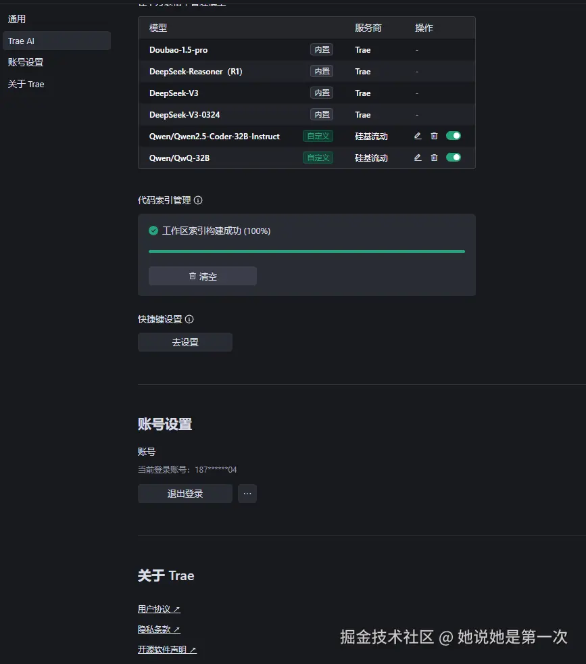586x664 pixels.
Task: Click the edit pencil for Qwen/QwQ-32B
Action: click(x=418, y=158)
